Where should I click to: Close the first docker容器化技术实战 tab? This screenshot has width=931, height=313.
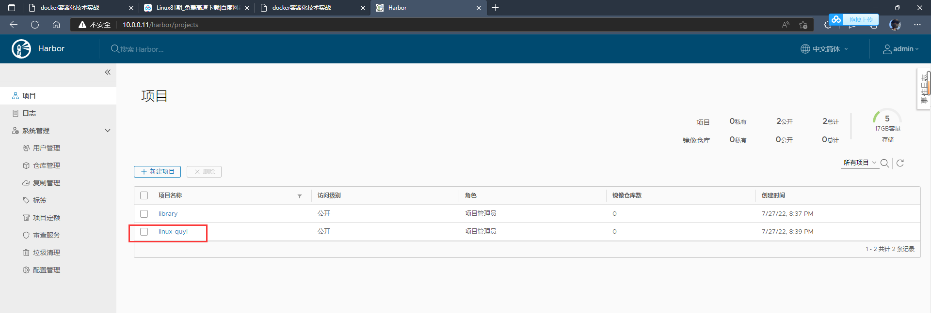pos(131,8)
